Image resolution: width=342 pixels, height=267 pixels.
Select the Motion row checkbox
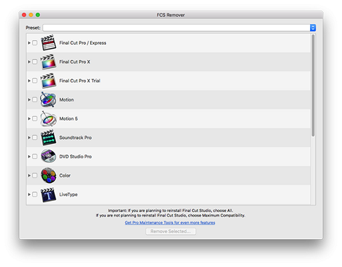35,99
